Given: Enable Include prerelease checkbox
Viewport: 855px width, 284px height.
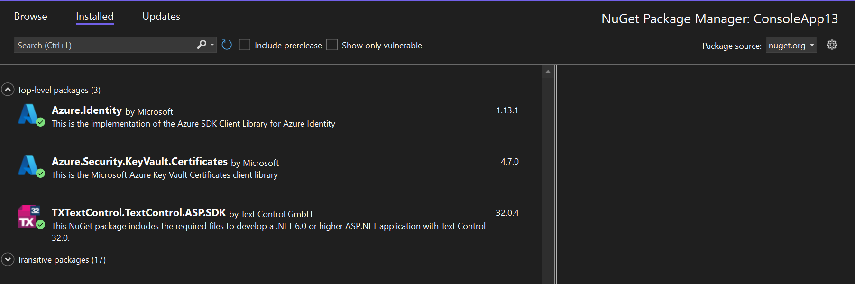Looking at the screenshot, I should point(245,45).
